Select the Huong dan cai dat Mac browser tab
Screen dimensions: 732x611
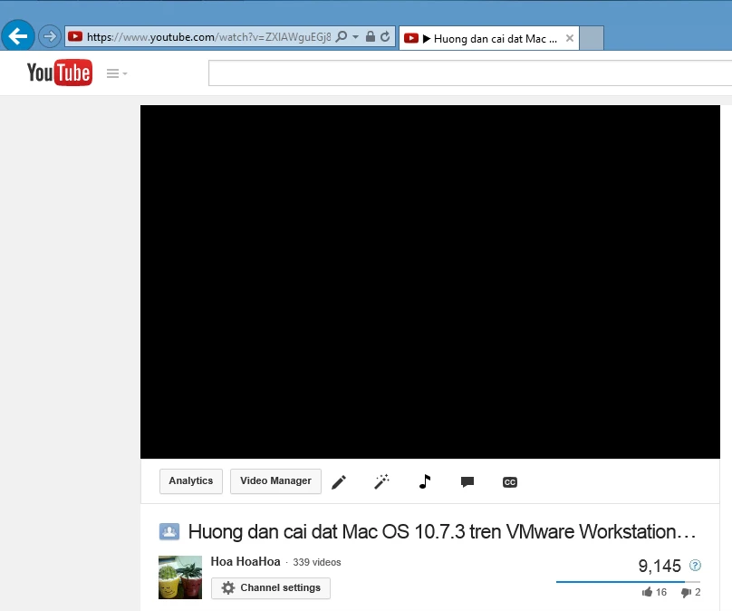[487, 38]
